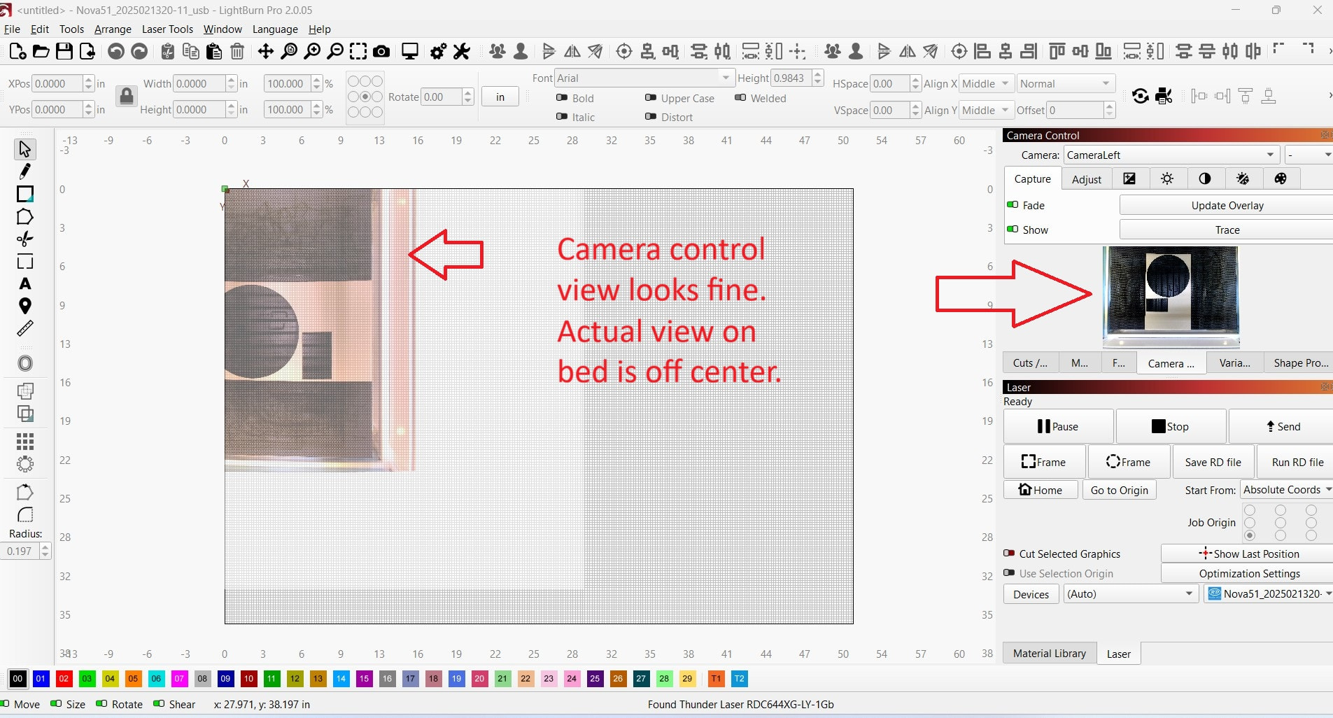Click the Delete trash can icon
This screenshot has width=1333, height=718.
pyautogui.click(x=237, y=51)
